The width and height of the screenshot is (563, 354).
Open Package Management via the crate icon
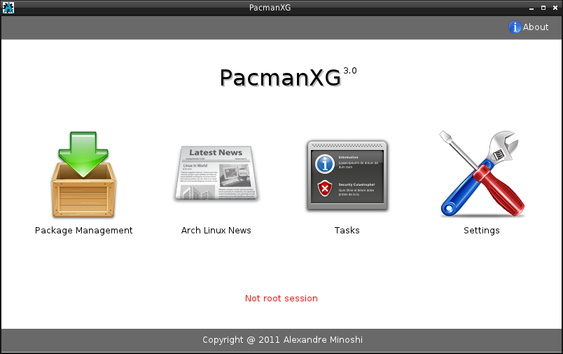point(83,174)
